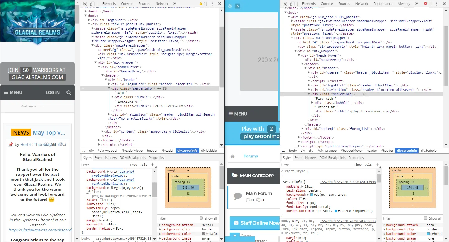Open css.php 1496497329:13 source link in left Styles
This screenshot has width=449, height=242.
[x=123, y=238]
